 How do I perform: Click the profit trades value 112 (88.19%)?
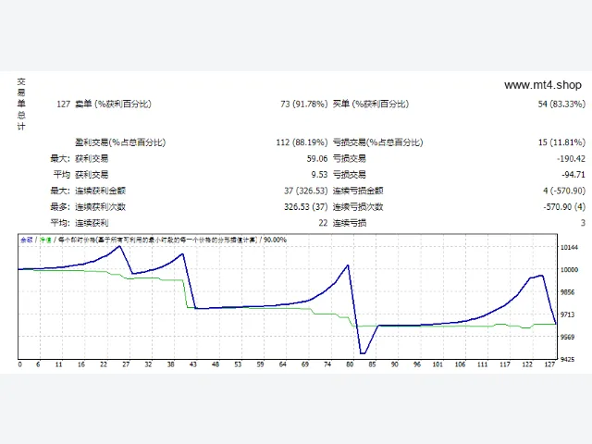point(302,142)
